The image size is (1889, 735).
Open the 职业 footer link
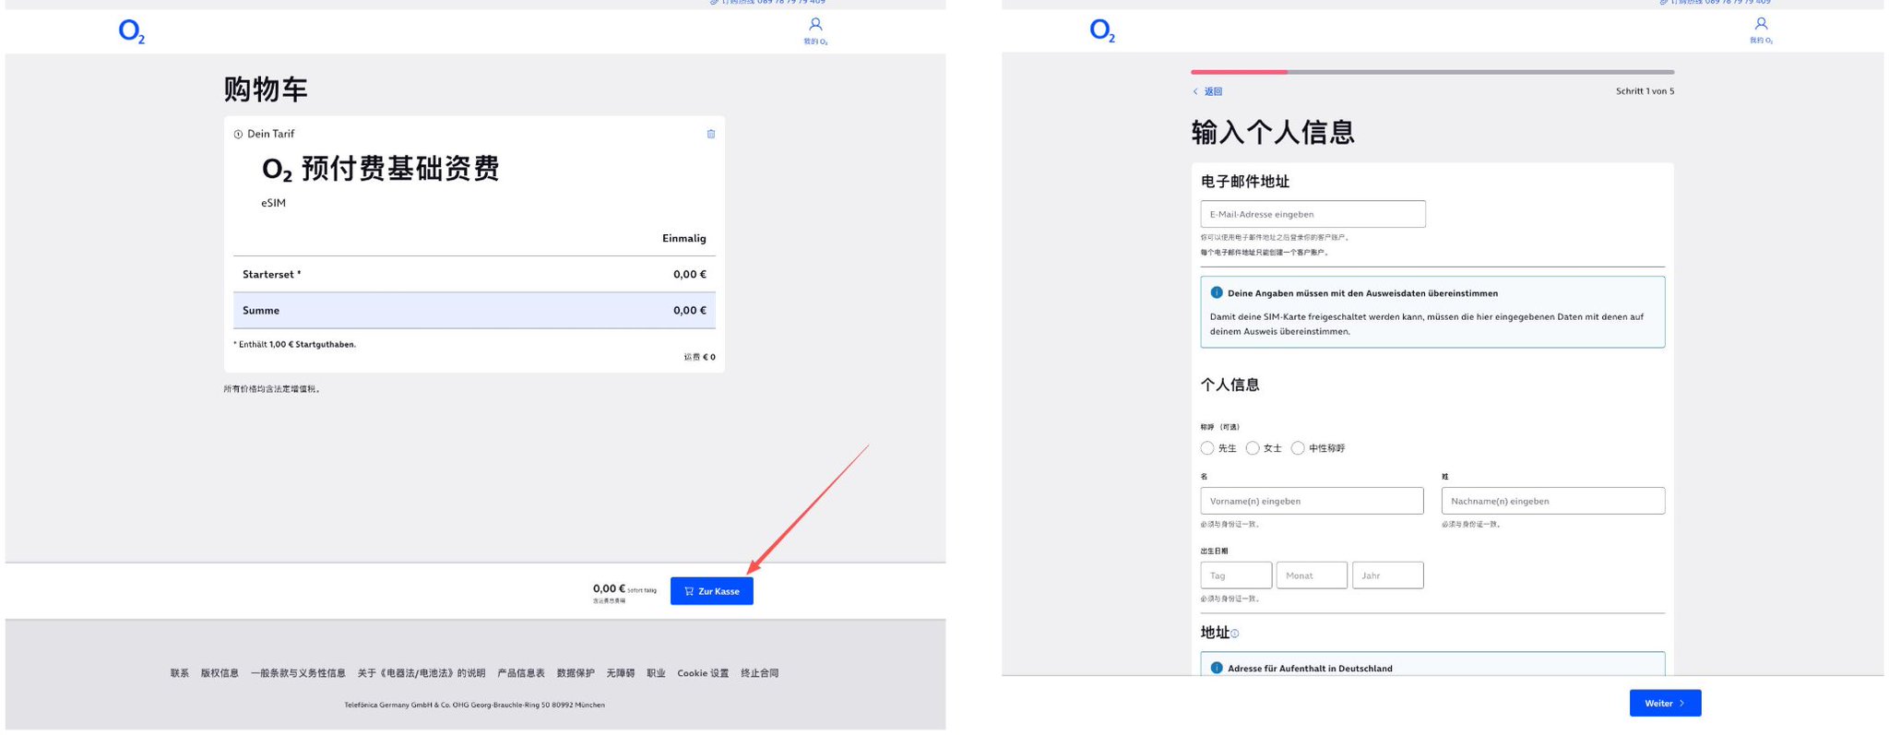click(x=656, y=673)
